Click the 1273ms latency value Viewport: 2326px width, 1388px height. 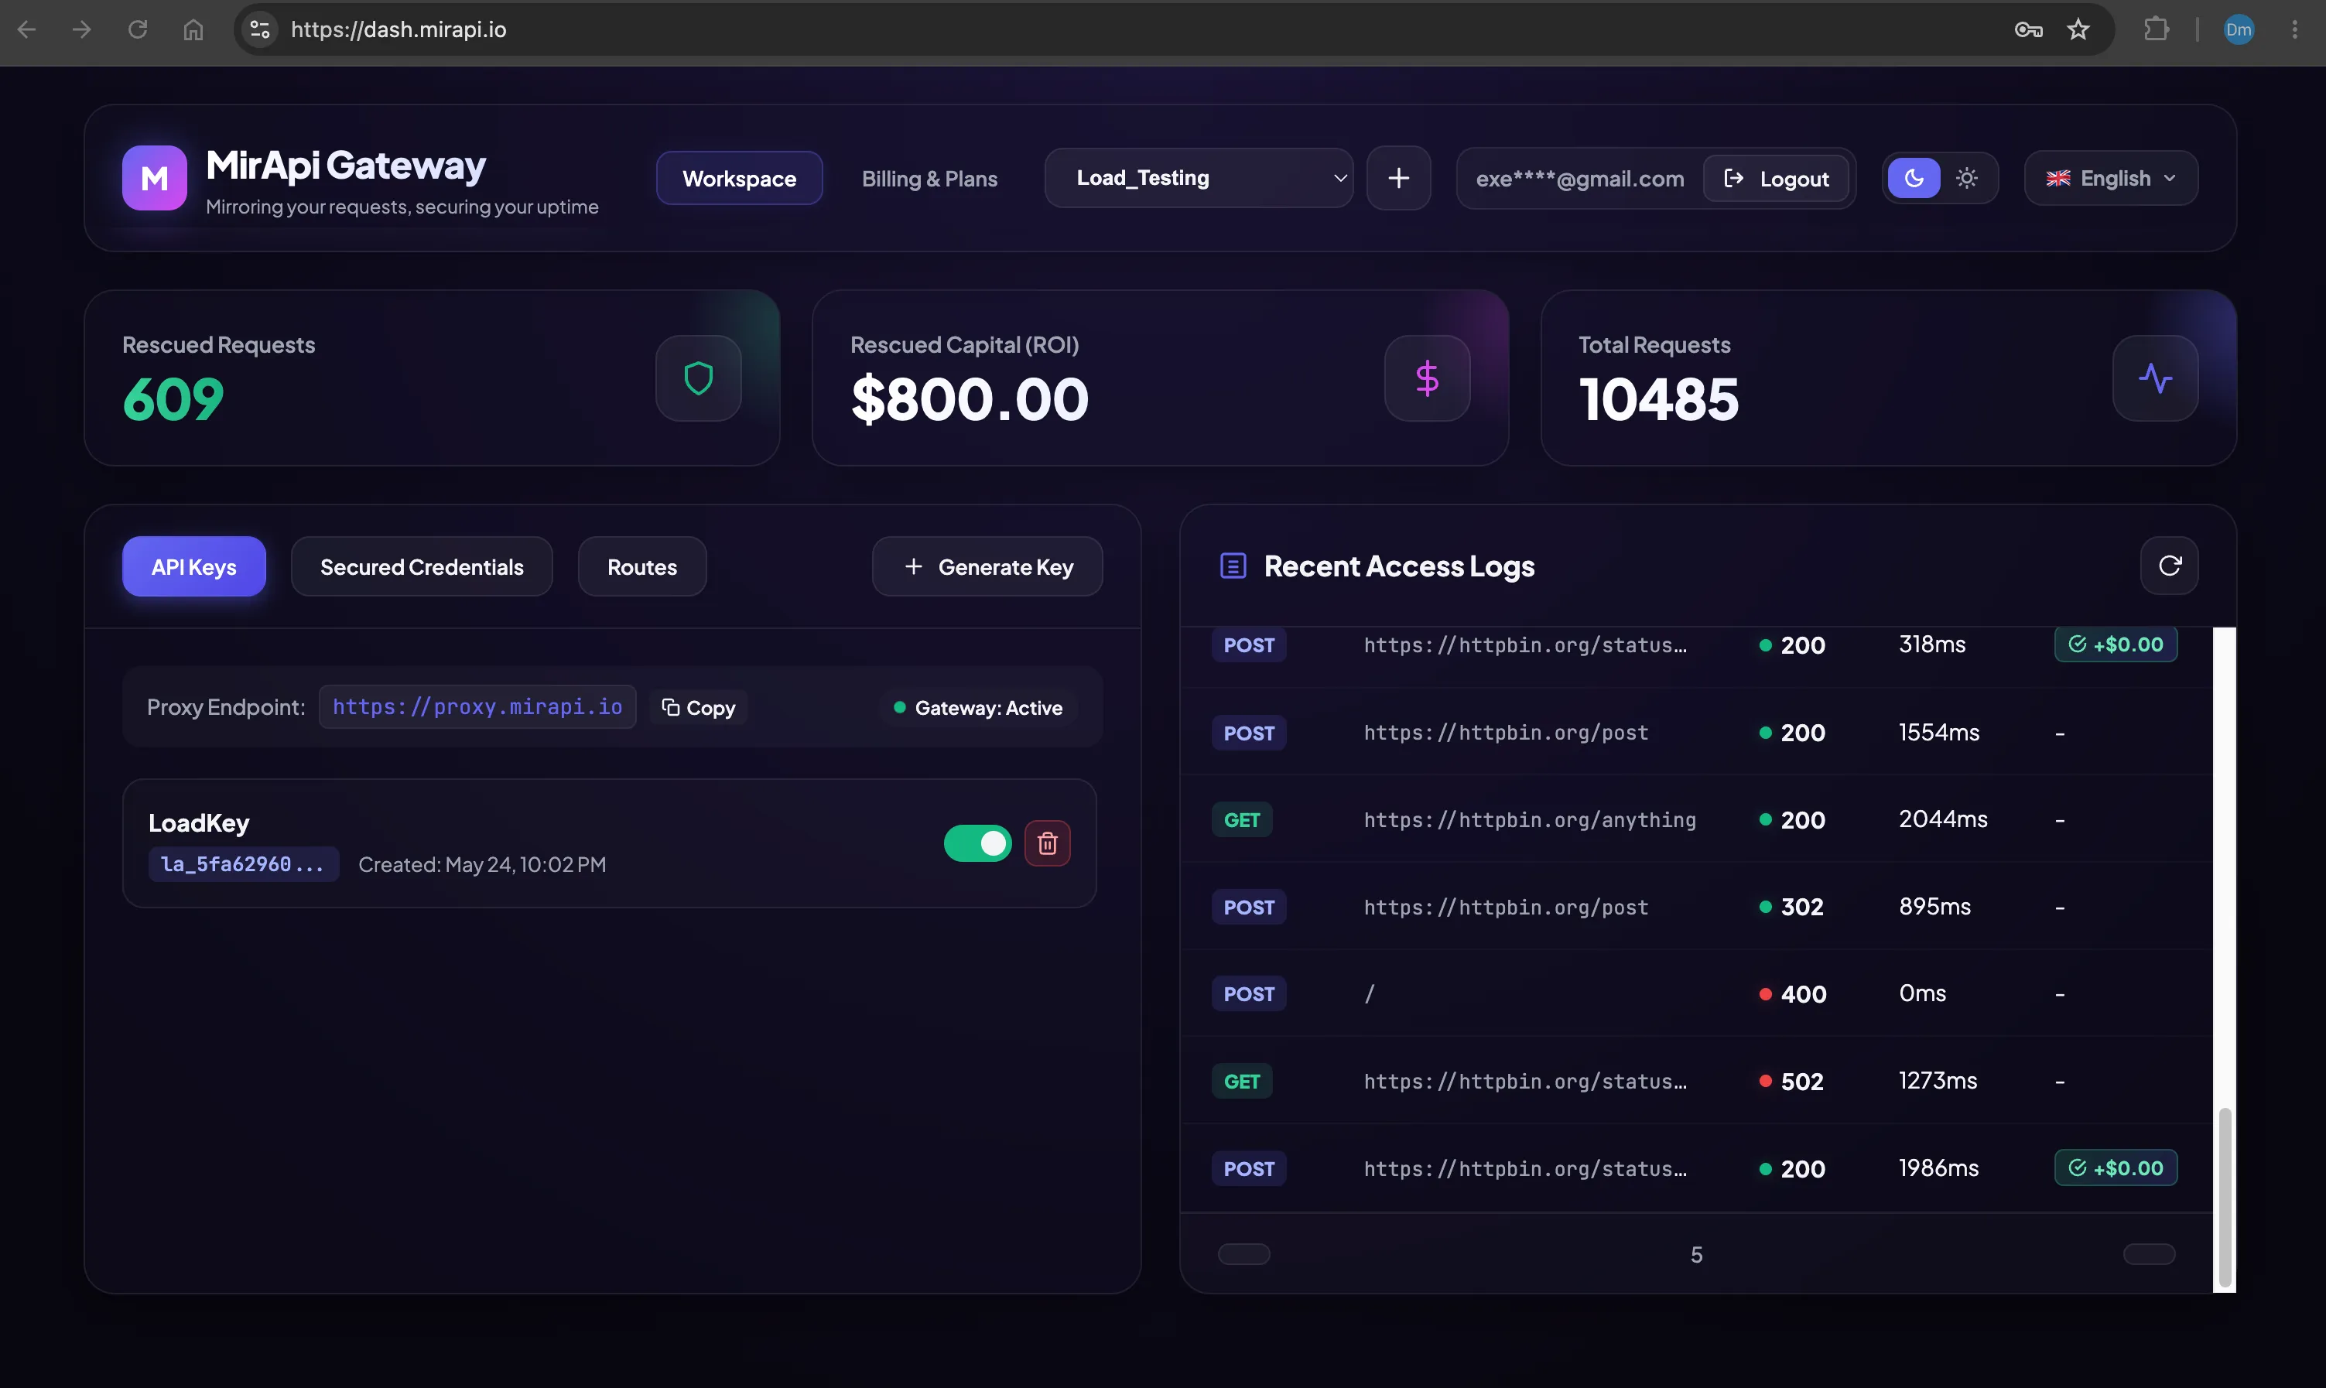pos(1938,1081)
